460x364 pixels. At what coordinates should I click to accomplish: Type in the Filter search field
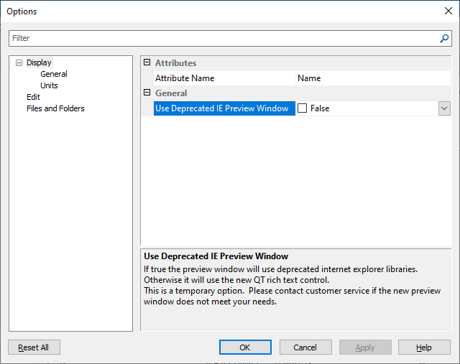pos(223,38)
